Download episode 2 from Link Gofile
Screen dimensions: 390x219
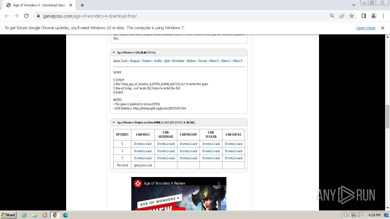click(x=234, y=151)
